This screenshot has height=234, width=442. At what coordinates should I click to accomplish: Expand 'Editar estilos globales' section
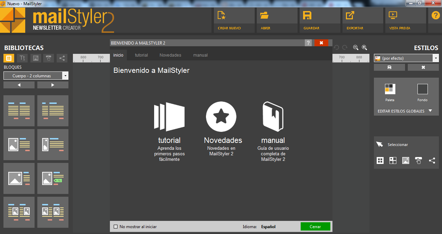point(405,111)
